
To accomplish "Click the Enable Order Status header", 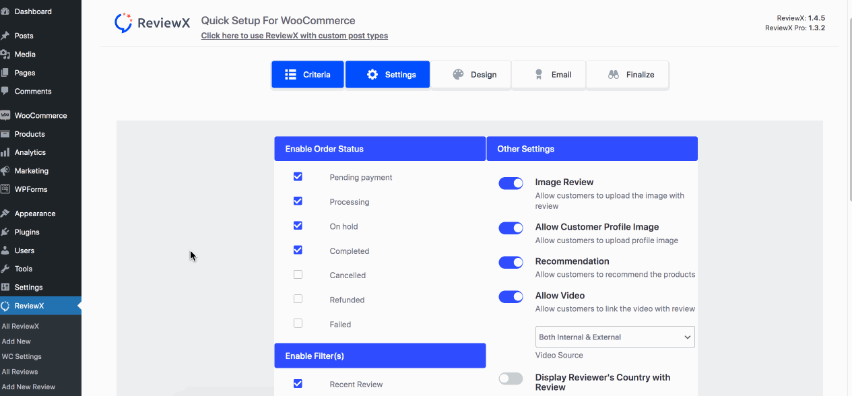I will 380,149.
